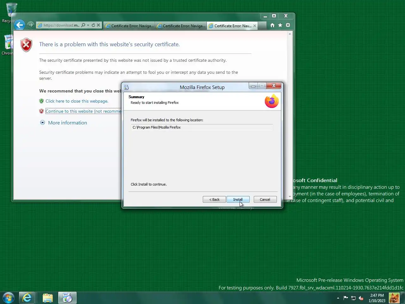The width and height of the screenshot is (405, 304).
Task: Open the Favorites star in Internet Explorer
Action: (x=280, y=25)
